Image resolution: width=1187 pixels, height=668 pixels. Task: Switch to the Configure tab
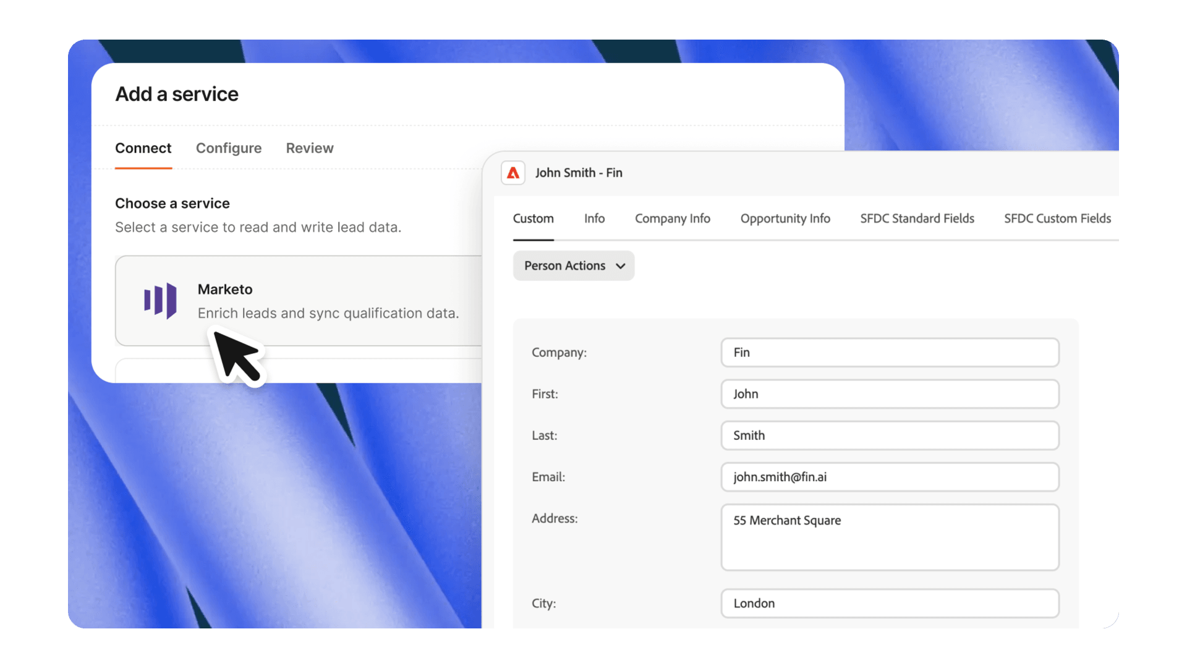pos(229,148)
